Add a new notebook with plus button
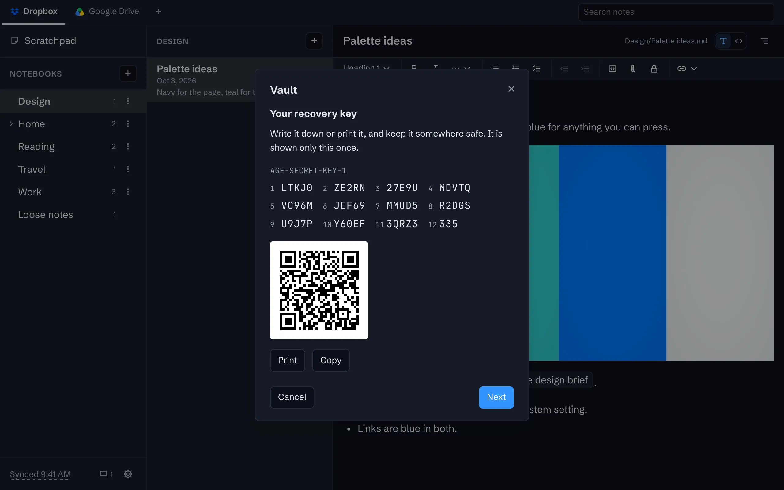This screenshot has width=784, height=490. [128, 73]
